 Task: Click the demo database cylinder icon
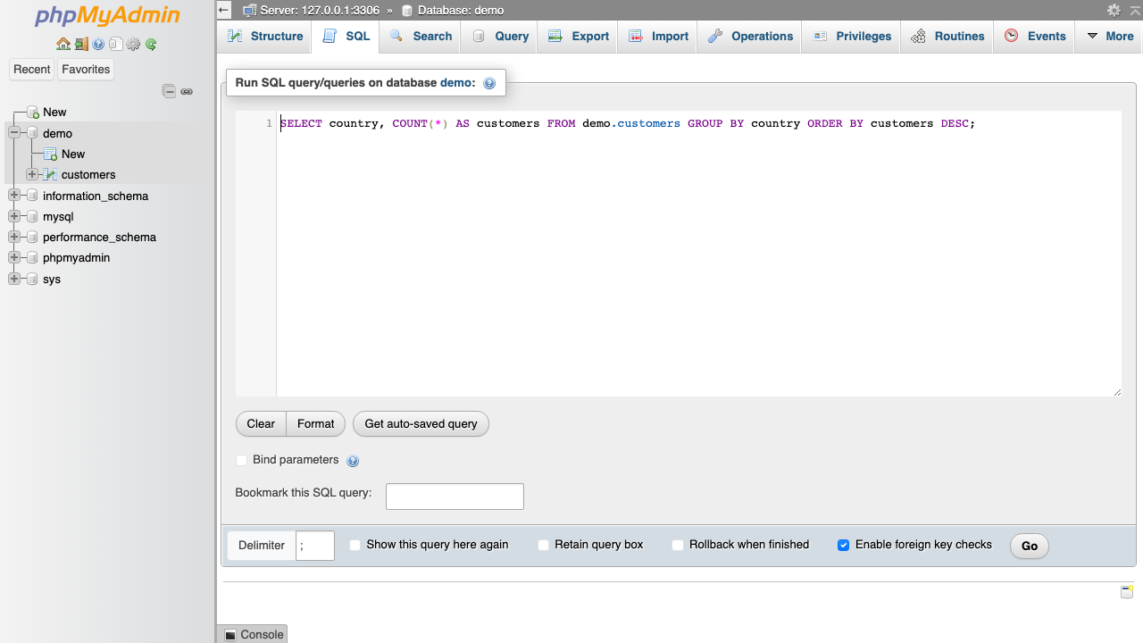[32, 133]
